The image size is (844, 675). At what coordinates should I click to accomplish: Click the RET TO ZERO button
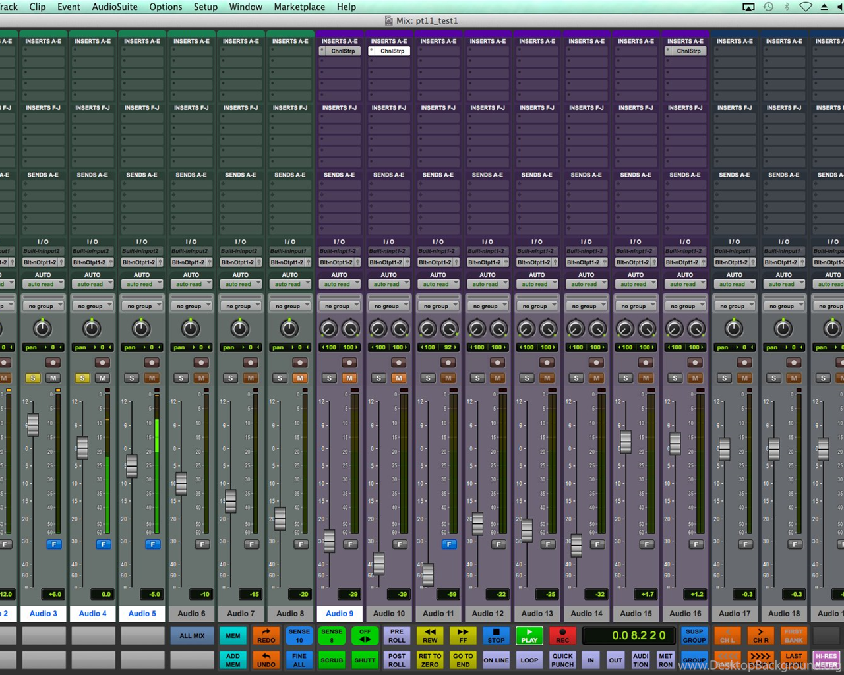[x=430, y=660]
